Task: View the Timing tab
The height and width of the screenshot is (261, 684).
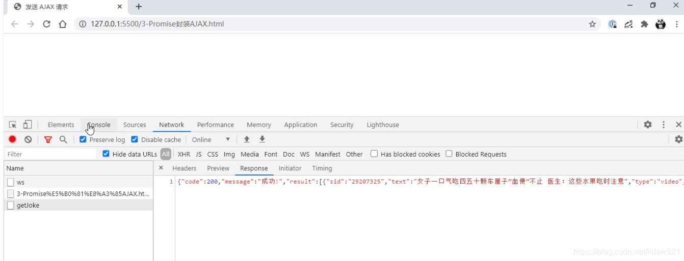Action: 322,168
